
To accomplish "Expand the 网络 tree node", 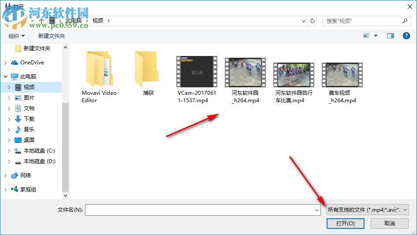I will 6,175.
